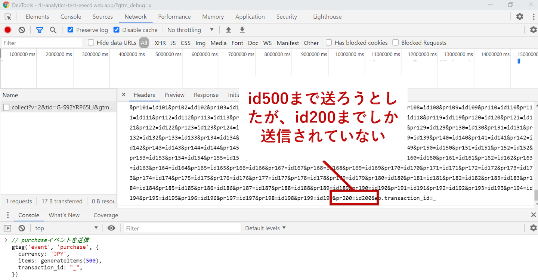The image size is (538, 280).
Task: Uncheck Preserve log checkbox
Action: click(x=70, y=30)
